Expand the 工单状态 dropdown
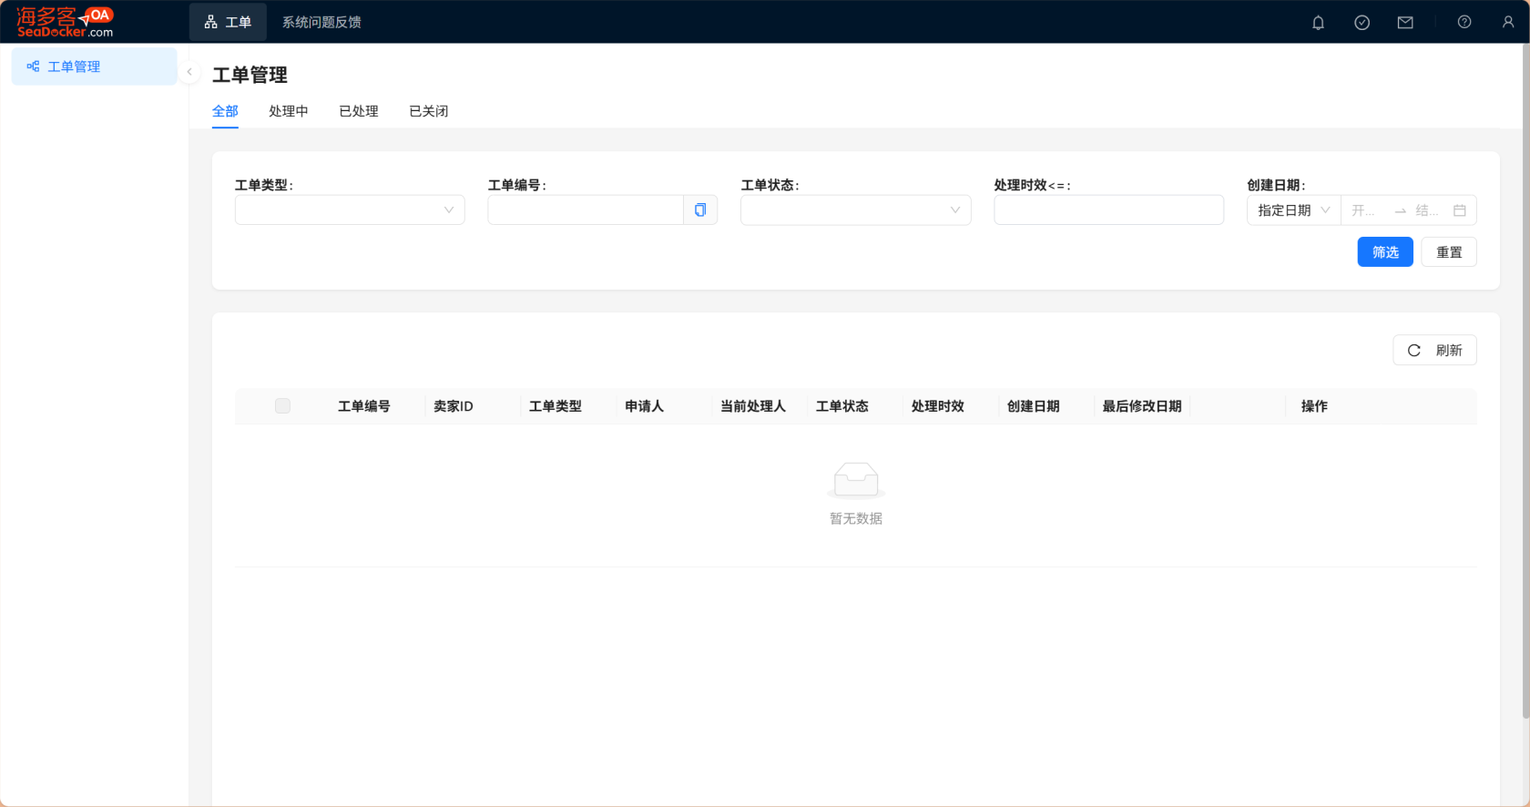The image size is (1530, 807). (x=855, y=210)
